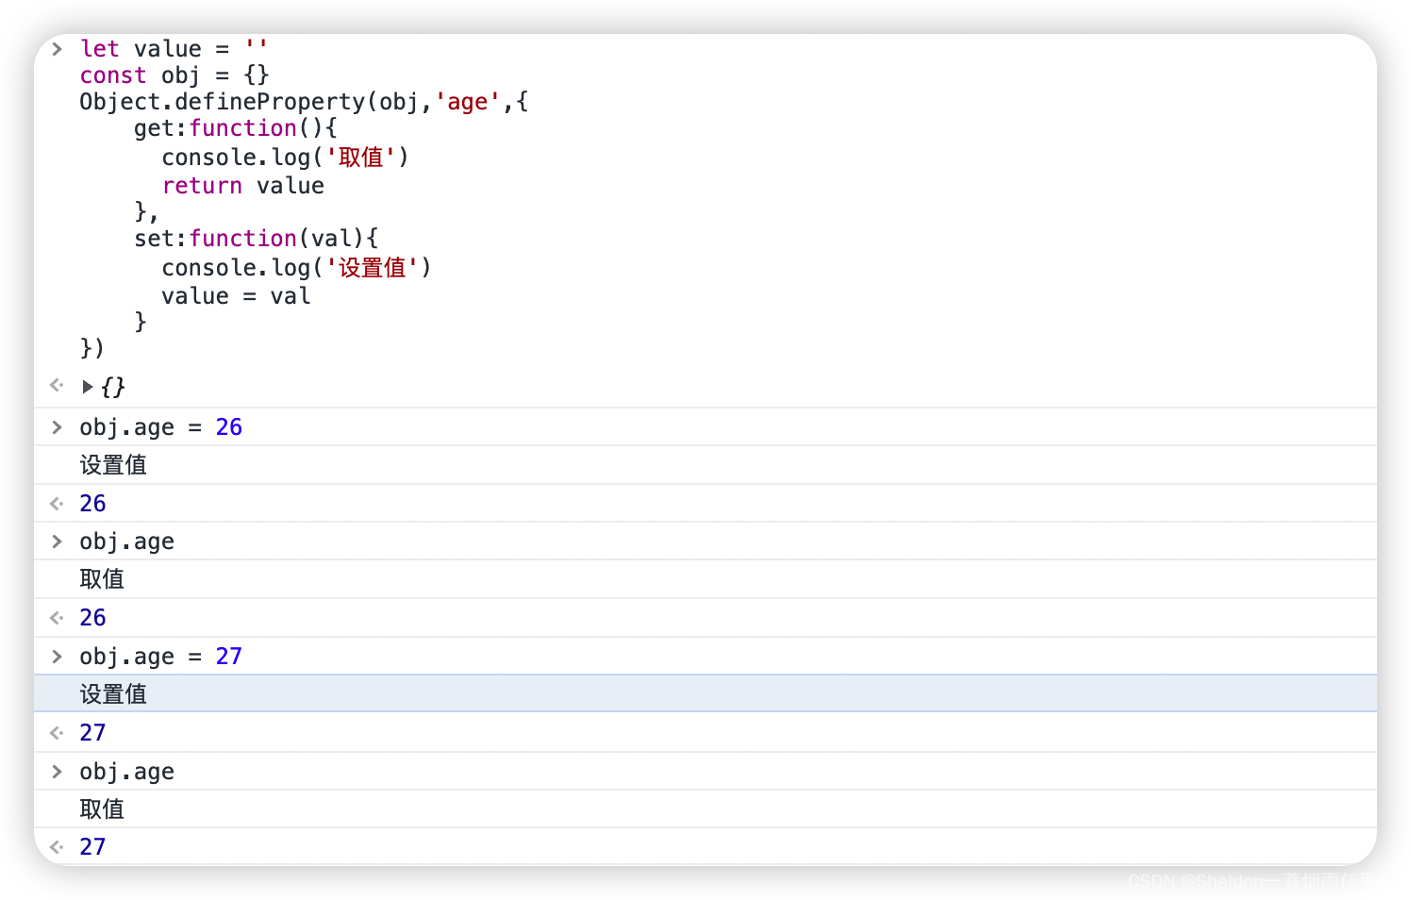Select the Object.defineProperty code line
This screenshot has height=900, width=1411.
point(304,102)
